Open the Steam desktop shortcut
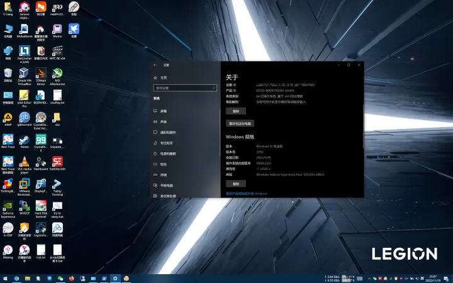The height and width of the screenshot is (283, 453). [24, 140]
